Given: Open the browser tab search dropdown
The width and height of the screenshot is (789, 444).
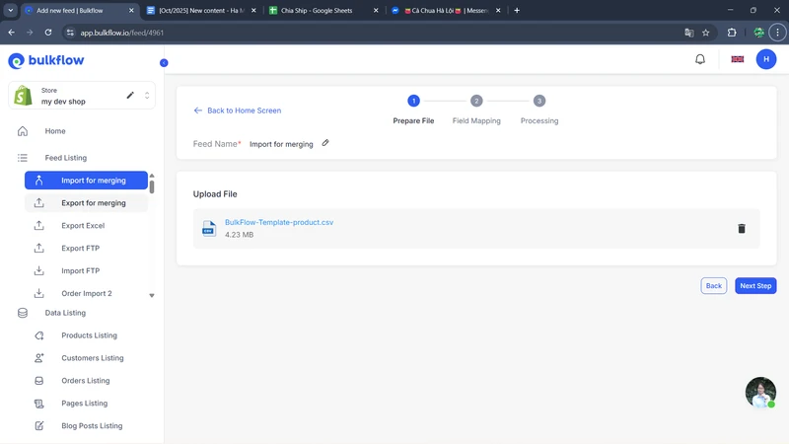Looking at the screenshot, I should point(11,11).
